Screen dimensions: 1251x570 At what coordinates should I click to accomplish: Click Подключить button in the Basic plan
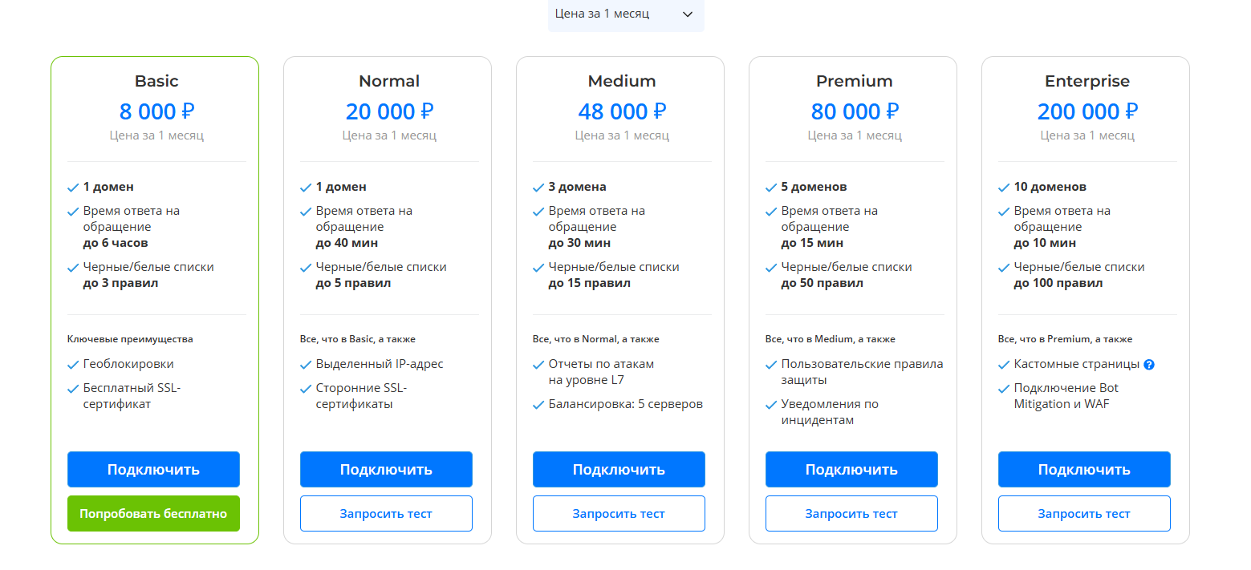[153, 469]
